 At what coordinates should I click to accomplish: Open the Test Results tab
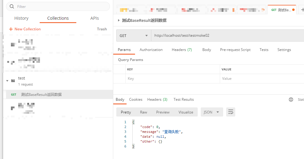183,100
